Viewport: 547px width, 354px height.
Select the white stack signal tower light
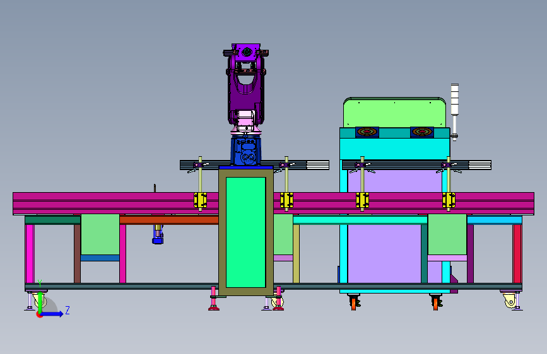click(x=454, y=100)
